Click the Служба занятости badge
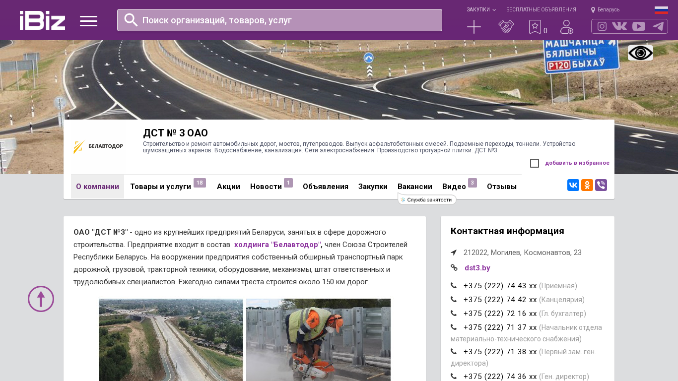The image size is (678, 381). (427, 199)
